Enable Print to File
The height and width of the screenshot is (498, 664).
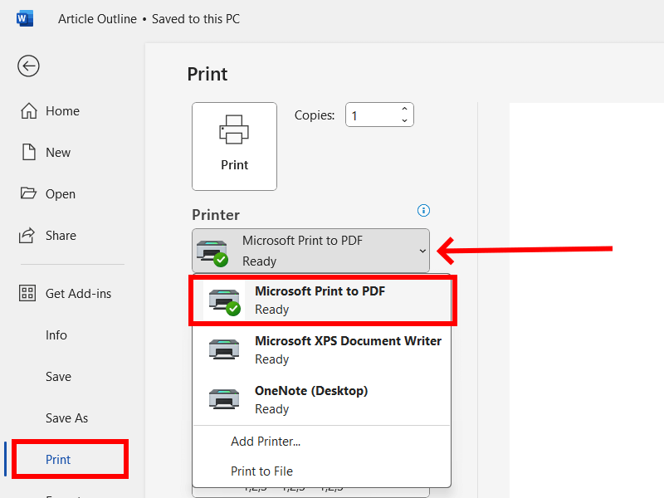coord(262,471)
